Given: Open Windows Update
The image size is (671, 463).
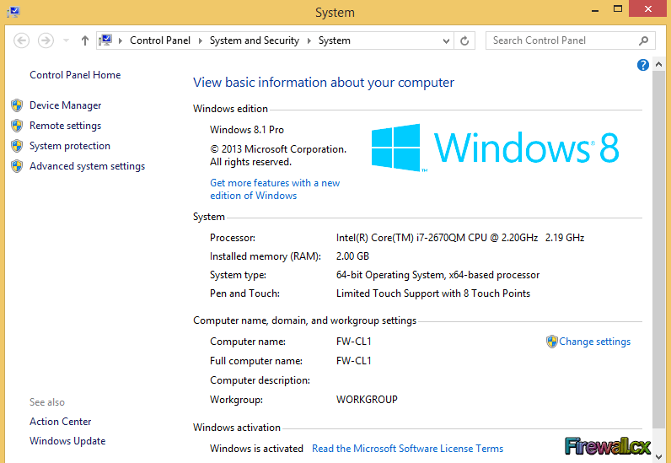Looking at the screenshot, I should tap(67, 441).
